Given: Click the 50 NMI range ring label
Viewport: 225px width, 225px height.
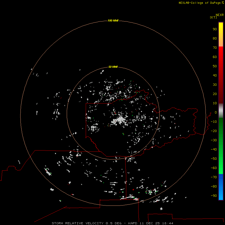Looking at the screenshot, I should pos(113,67).
